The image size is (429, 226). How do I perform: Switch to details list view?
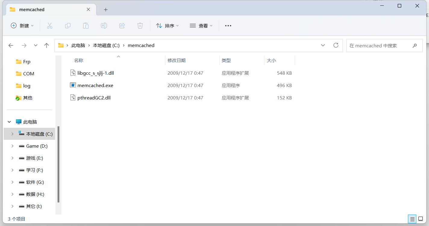(412, 219)
